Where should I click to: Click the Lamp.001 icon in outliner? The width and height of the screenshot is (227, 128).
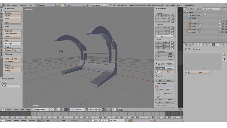click(x=190, y=29)
